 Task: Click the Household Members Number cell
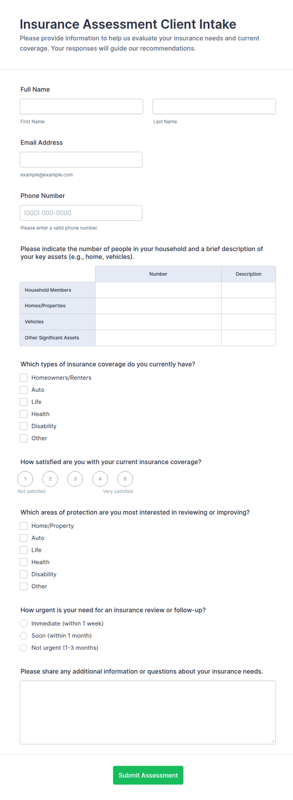(158, 290)
